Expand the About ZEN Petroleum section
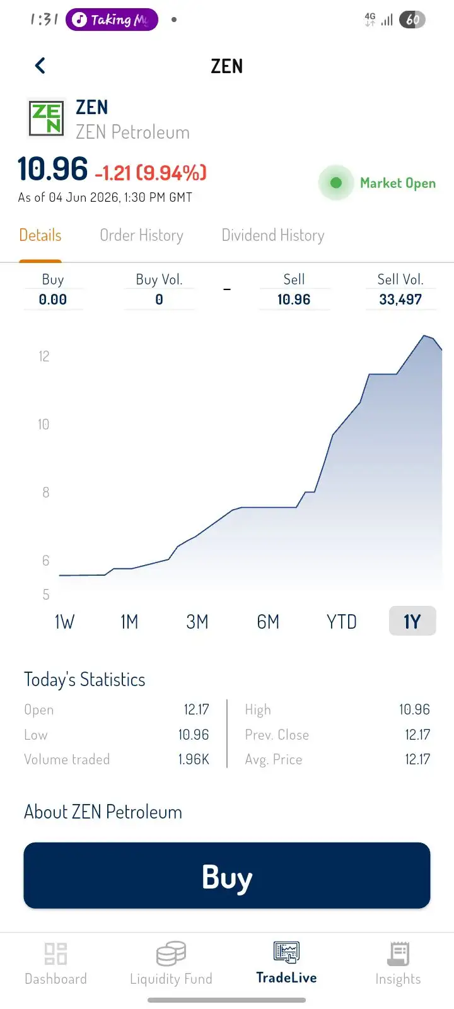 (103, 812)
